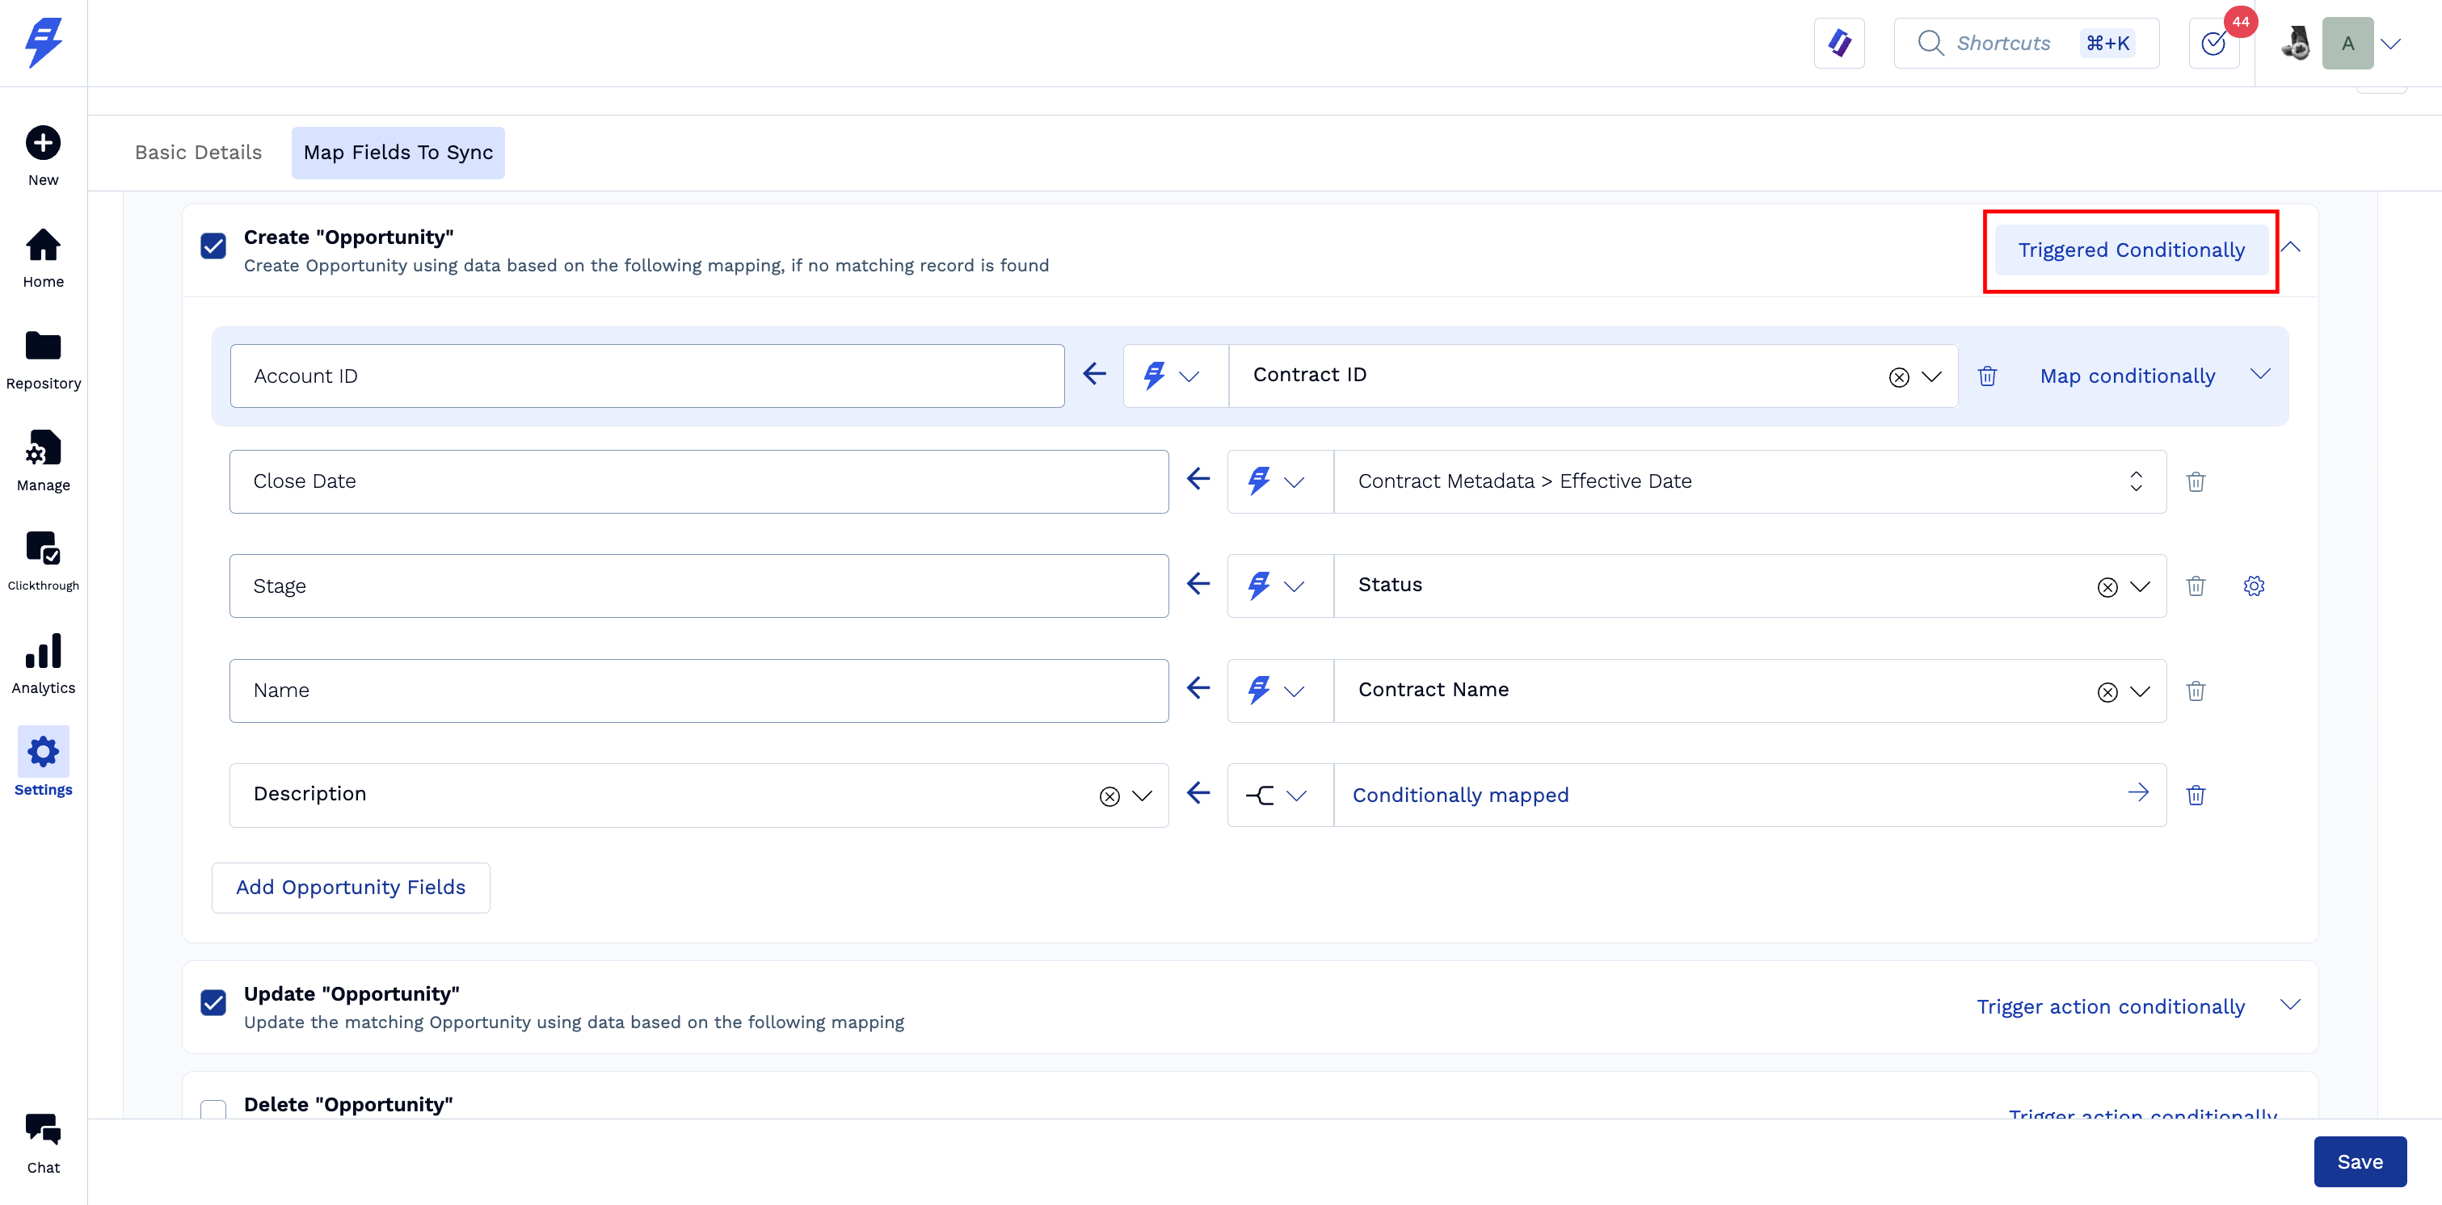Switch to the Basic Details tab
Viewport: 2442px width, 1205px height.
click(x=198, y=153)
